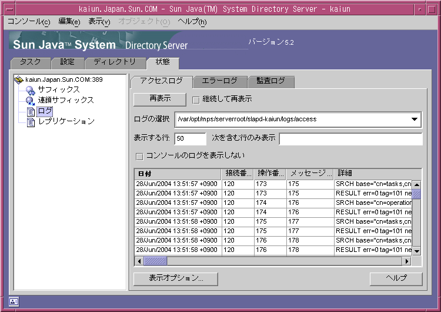Open the ヘルプ menu

point(192,22)
